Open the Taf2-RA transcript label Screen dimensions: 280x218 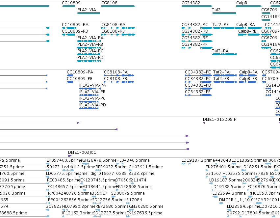(x=220, y=51)
